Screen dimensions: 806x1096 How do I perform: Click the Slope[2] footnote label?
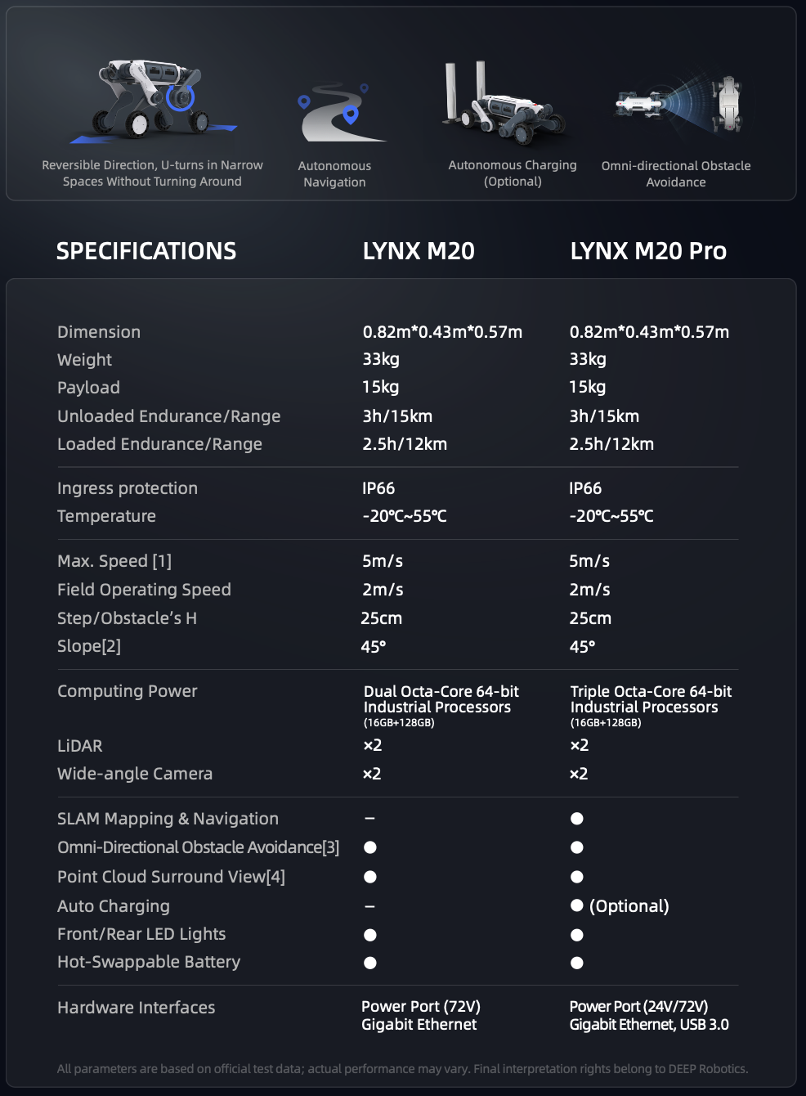(89, 646)
